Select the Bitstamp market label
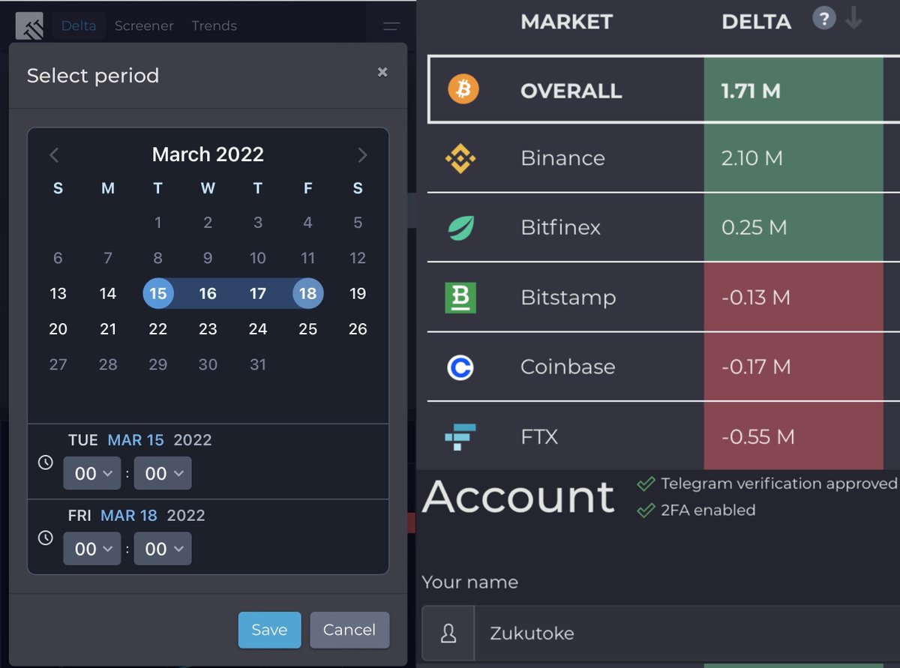The height and width of the screenshot is (668, 900). [x=568, y=297]
